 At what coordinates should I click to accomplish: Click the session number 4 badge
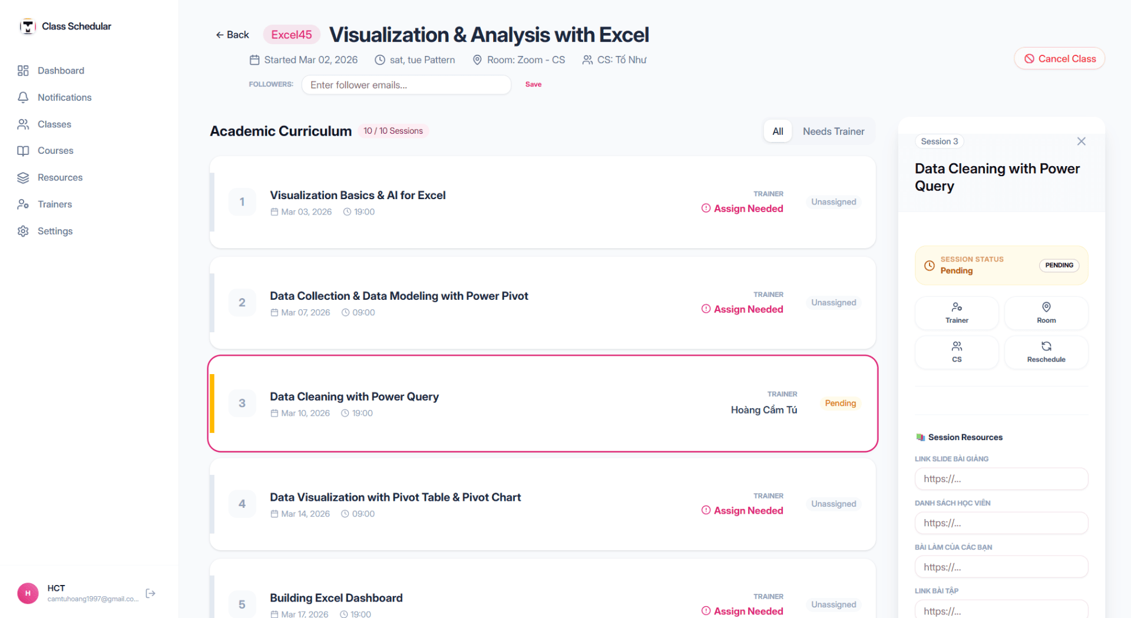click(242, 504)
